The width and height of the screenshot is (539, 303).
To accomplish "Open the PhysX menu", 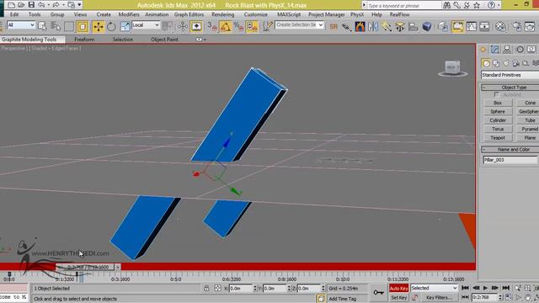I will (357, 15).
